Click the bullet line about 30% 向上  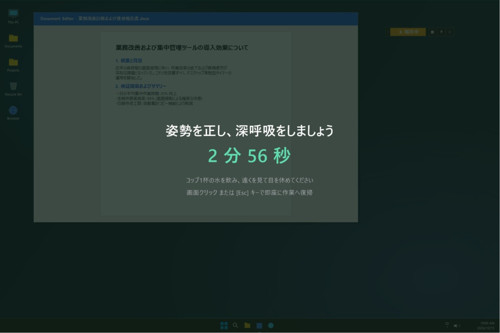[x=146, y=94]
